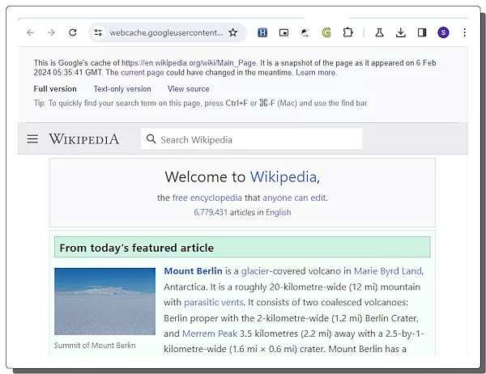The image size is (486, 374).
Task: Open the 6,779,431 articles statistic link
Action: click(x=211, y=212)
